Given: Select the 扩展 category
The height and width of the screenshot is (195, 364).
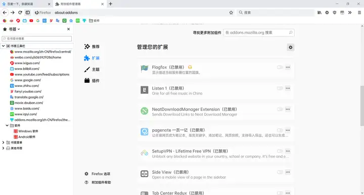Looking at the screenshot, I should [x=92, y=58].
